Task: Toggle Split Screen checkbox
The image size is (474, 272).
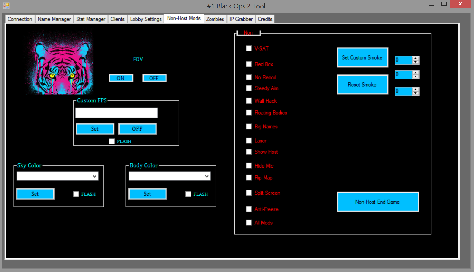Action: click(249, 193)
